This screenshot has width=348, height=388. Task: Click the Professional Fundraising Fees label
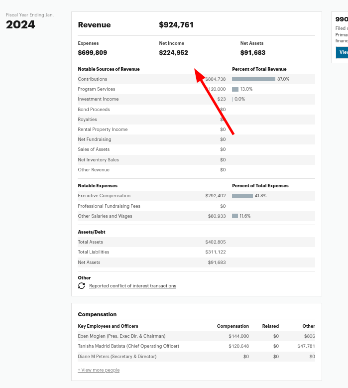pyautogui.click(x=109, y=206)
